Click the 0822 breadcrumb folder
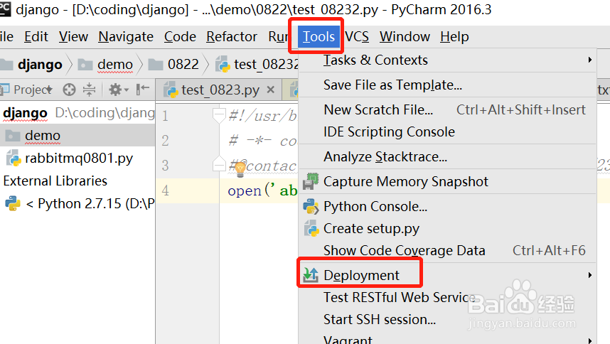This screenshot has height=344, width=610. [x=183, y=64]
